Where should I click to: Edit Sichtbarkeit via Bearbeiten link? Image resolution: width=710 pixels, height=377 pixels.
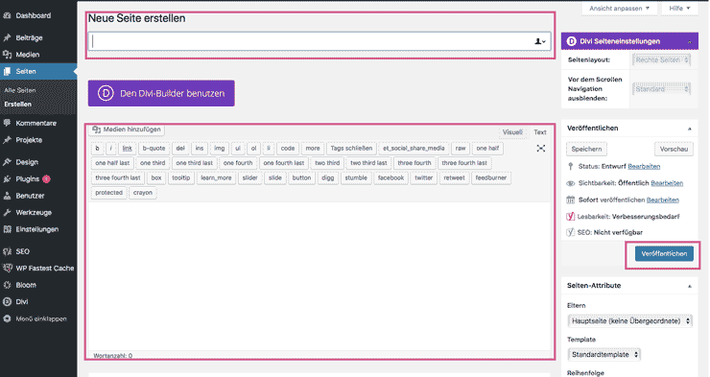tap(667, 183)
